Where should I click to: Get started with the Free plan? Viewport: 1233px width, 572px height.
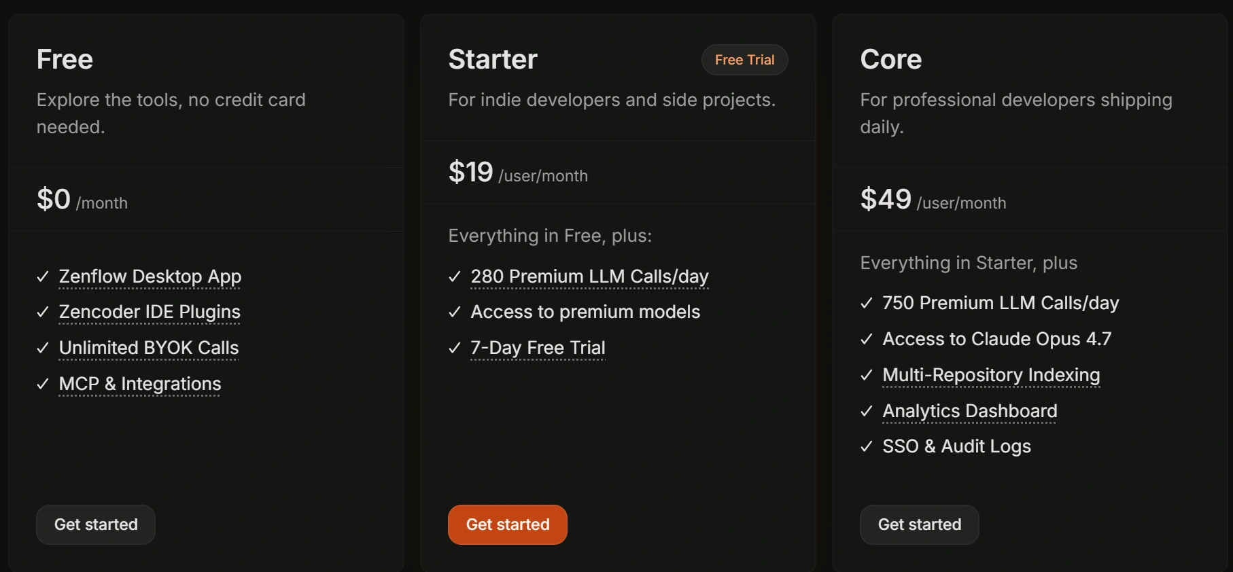pos(96,524)
